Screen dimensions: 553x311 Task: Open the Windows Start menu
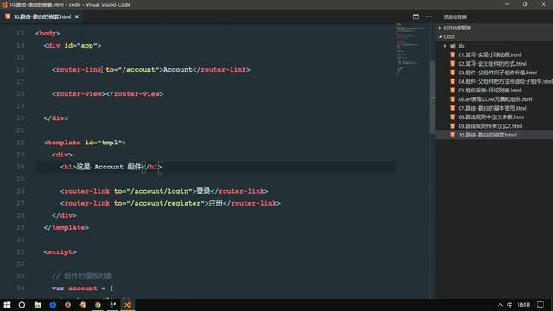point(7,305)
